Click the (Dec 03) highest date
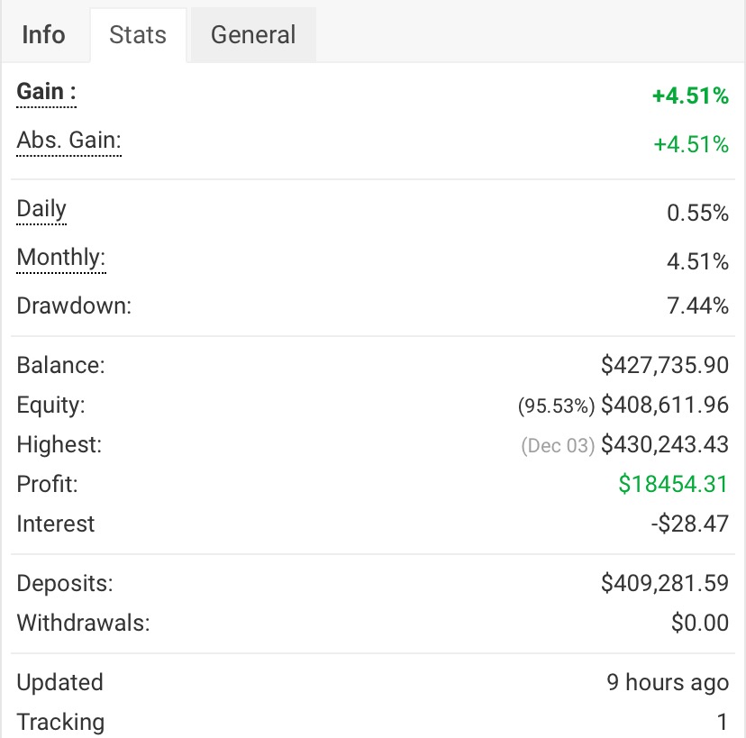This screenshot has width=746, height=738. point(558,446)
